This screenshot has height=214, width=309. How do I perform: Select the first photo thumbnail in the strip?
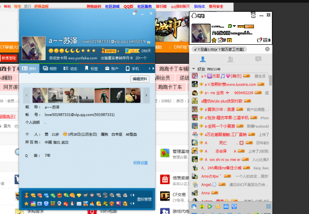tap(40, 95)
